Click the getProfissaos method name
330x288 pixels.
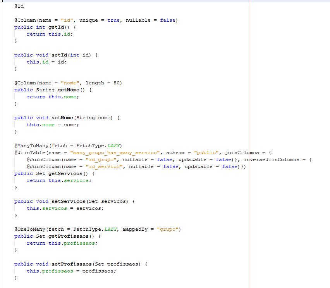point(69,236)
